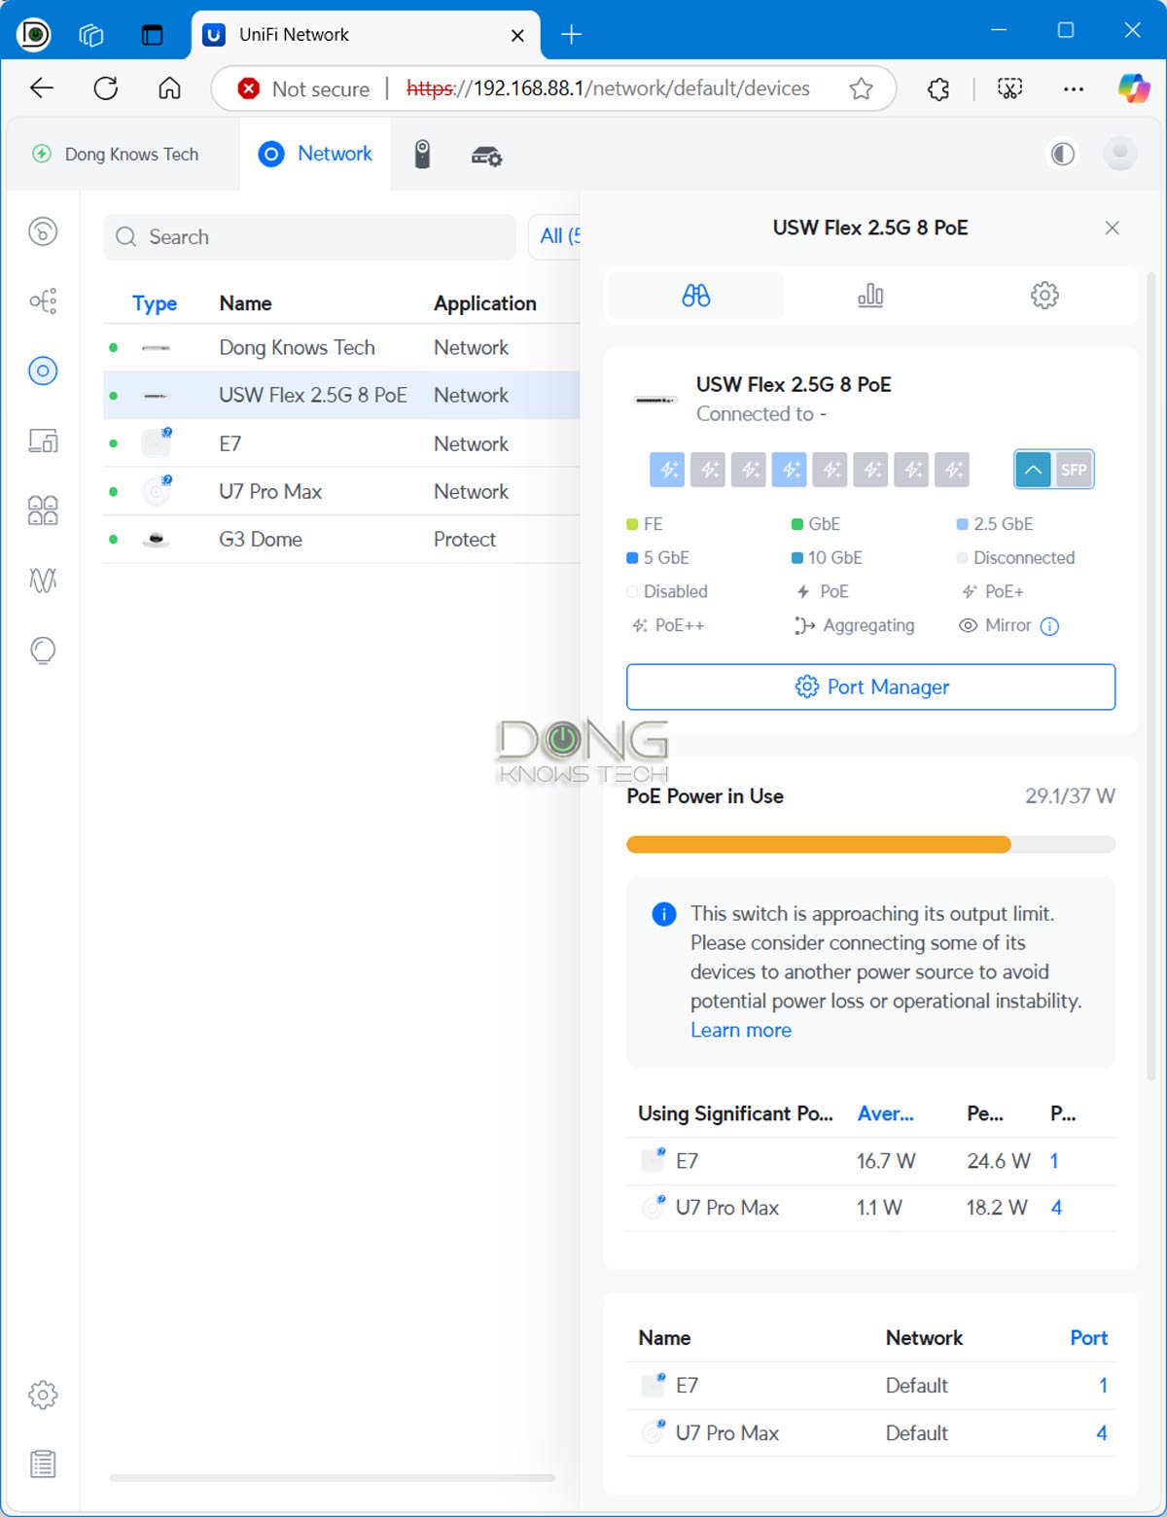The width and height of the screenshot is (1167, 1517).
Task: Open the system log icon in sidebar
Action: [43, 1464]
